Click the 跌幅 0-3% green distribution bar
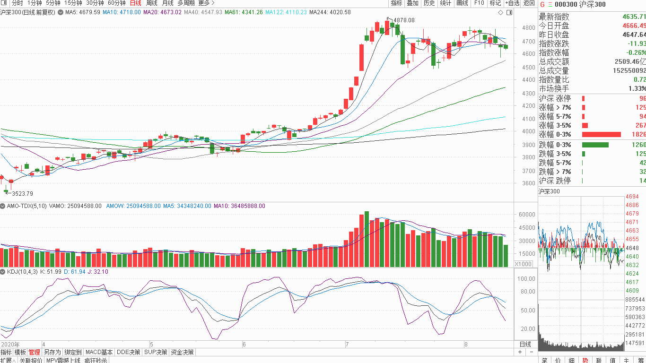Screen dimensions: 646x363 tap(595, 145)
